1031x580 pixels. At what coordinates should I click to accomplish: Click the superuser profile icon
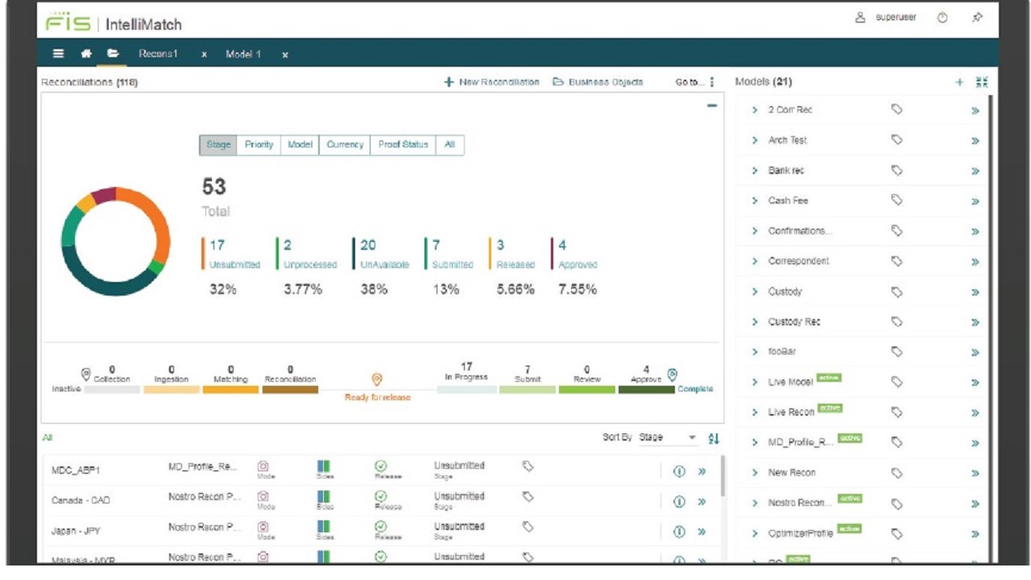(860, 18)
